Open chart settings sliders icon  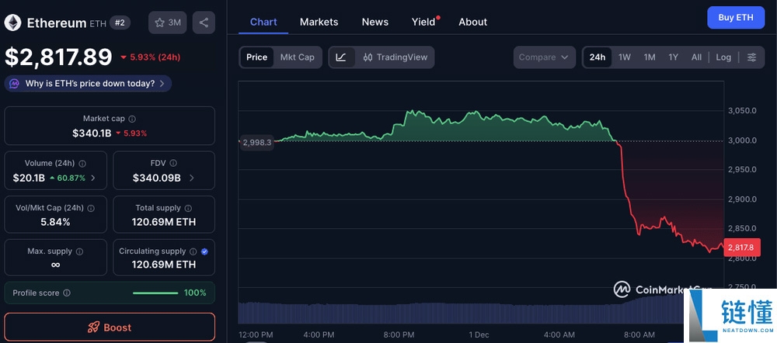point(751,57)
